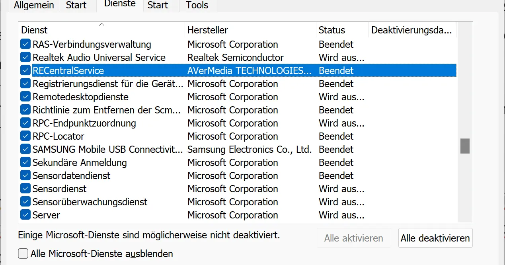This screenshot has width=505, height=265.
Task: Uncheck Registrierungsdienst für die Gerät... checkbox
Action: pos(25,84)
